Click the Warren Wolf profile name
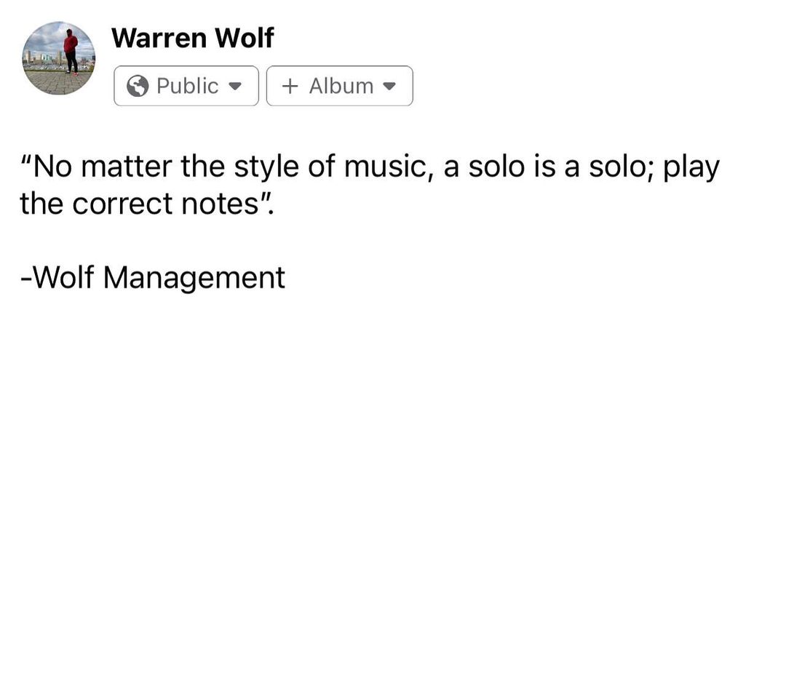The width and height of the screenshot is (786, 689). pos(192,38)
